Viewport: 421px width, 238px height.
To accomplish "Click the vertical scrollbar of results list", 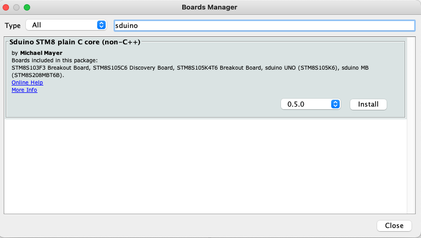I will [411, 126].
